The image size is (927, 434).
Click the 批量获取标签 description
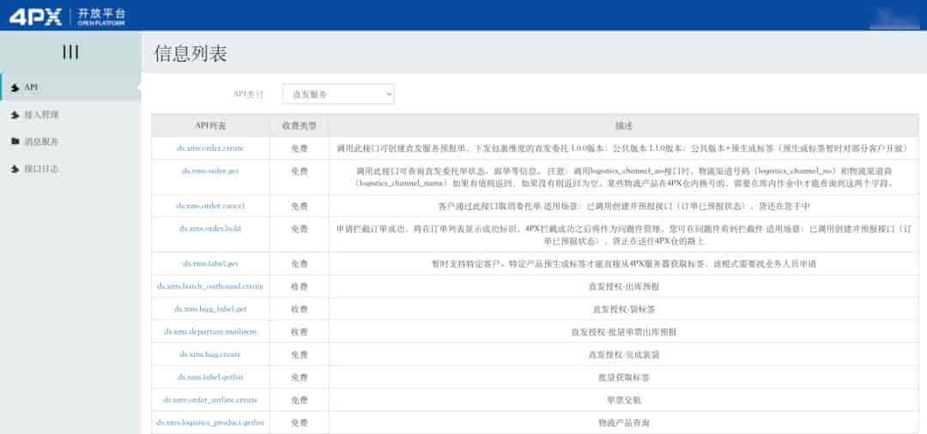(624, 377)
